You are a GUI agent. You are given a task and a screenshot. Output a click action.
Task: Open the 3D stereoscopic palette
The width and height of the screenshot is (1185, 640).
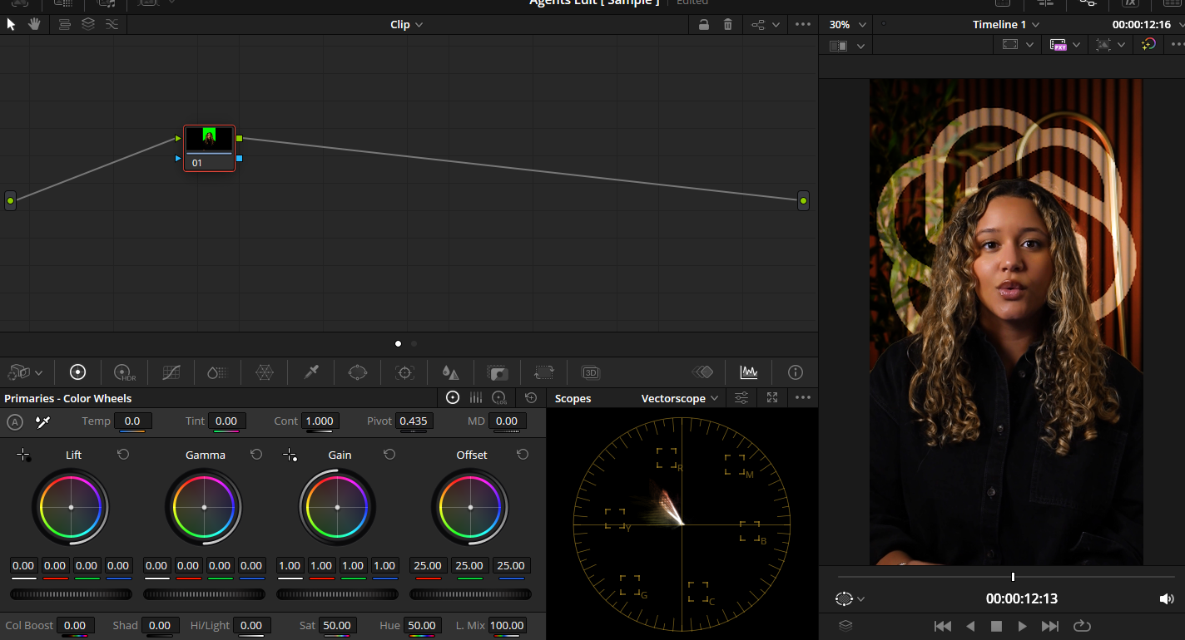(x=591, y=372)
